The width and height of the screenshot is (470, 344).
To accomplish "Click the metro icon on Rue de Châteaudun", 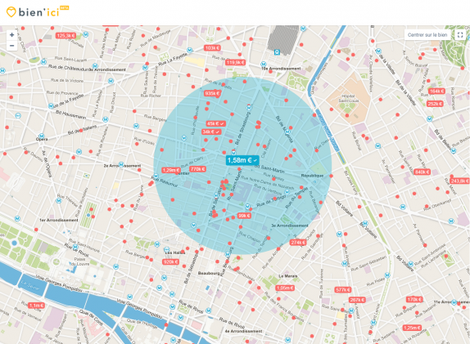I will point(95,66).
